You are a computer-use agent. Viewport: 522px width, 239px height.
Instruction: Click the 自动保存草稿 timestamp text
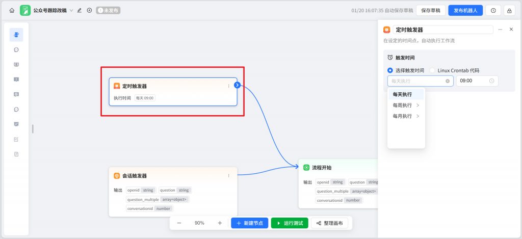pyautogui.click(x=382, y=10)
